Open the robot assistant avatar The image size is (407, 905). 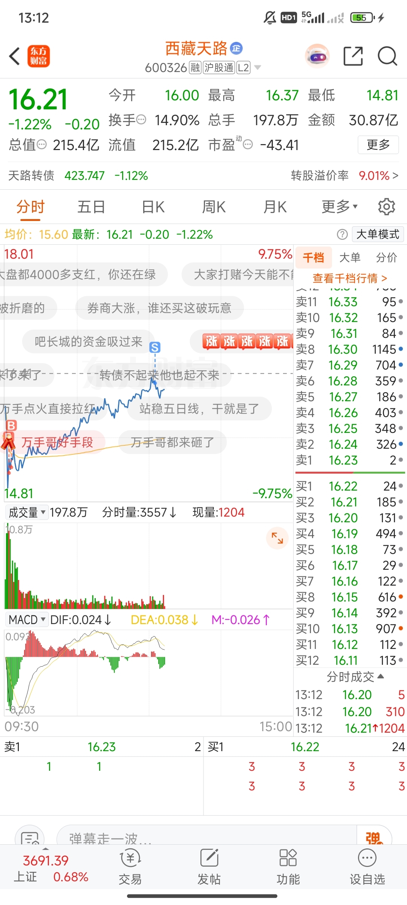pos(317,57)
